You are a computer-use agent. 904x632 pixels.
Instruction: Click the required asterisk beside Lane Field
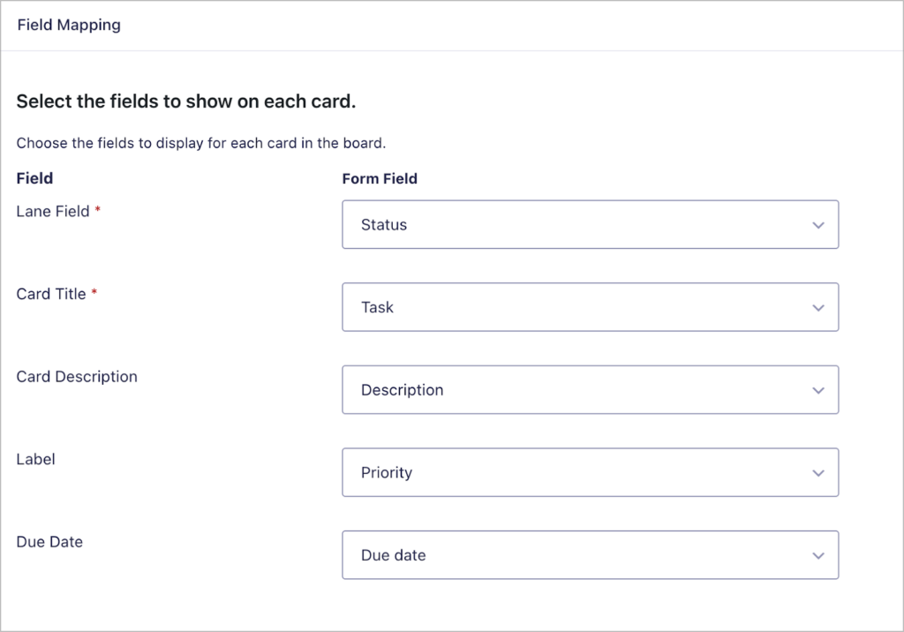coord(97,207)
